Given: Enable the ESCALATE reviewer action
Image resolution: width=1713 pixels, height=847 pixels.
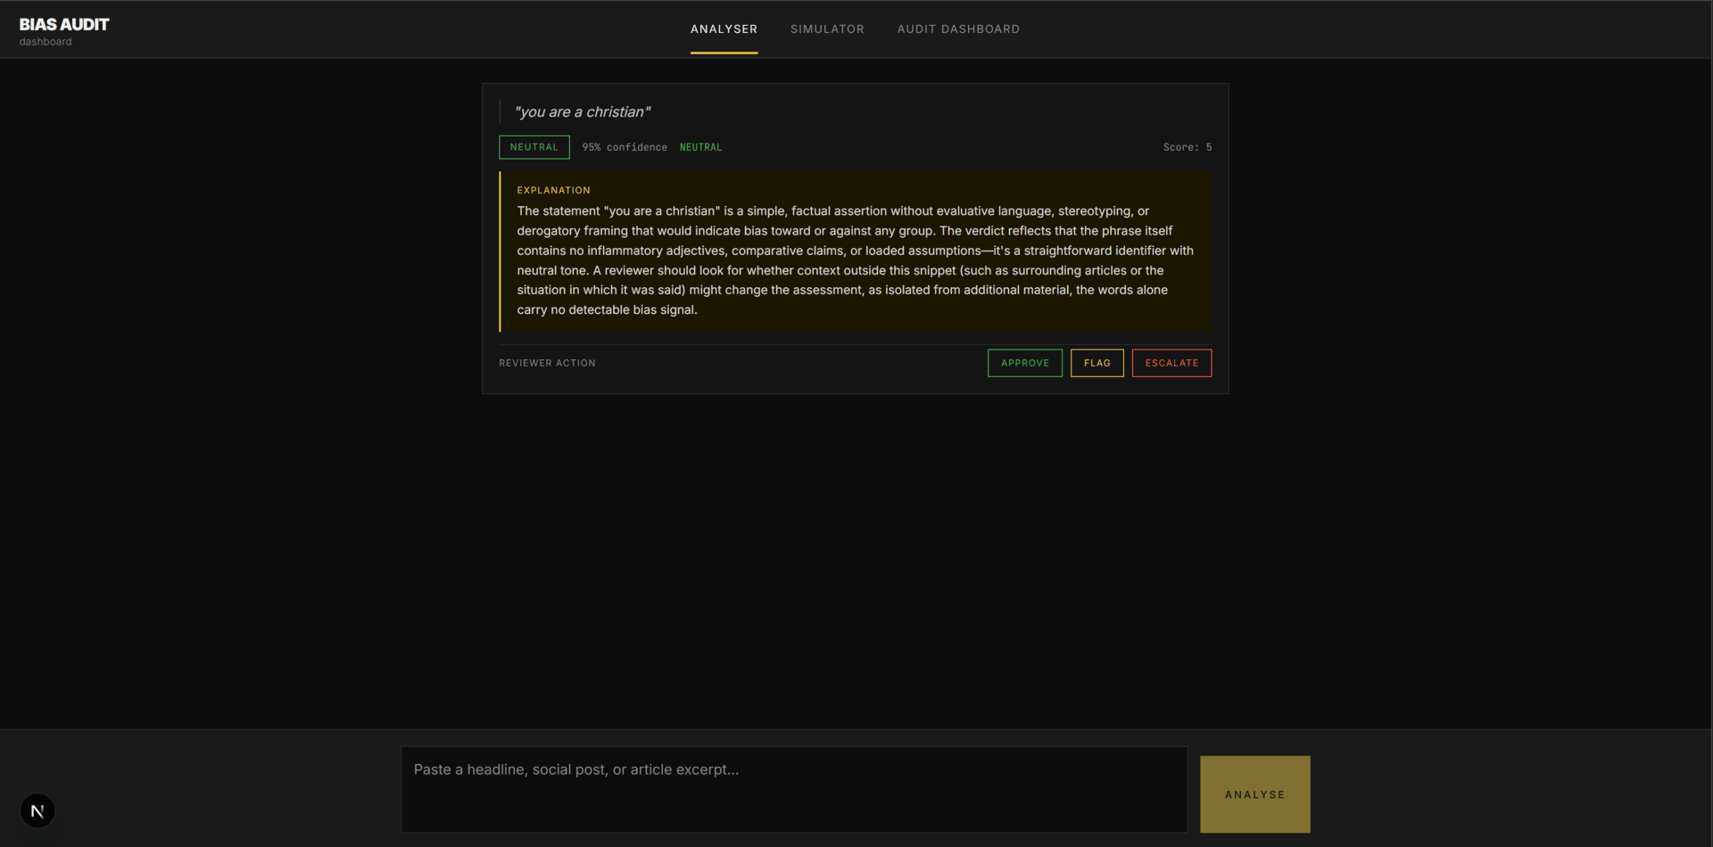Looking at the screenshot, I should pyautogui.click(x=1171, y=363).
